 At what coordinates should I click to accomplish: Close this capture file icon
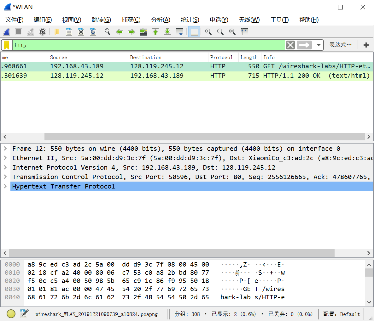(x=81, y=32)
